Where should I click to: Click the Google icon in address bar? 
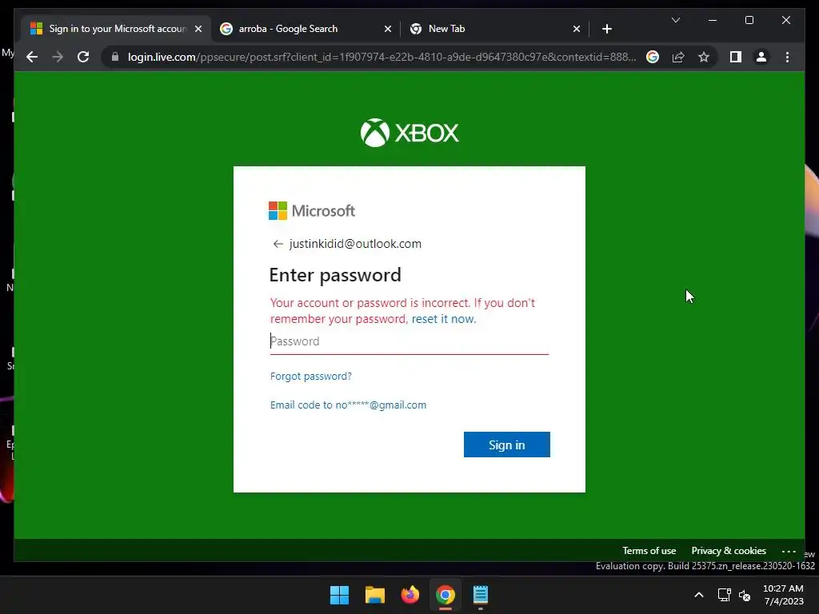(x=653, y=57)
